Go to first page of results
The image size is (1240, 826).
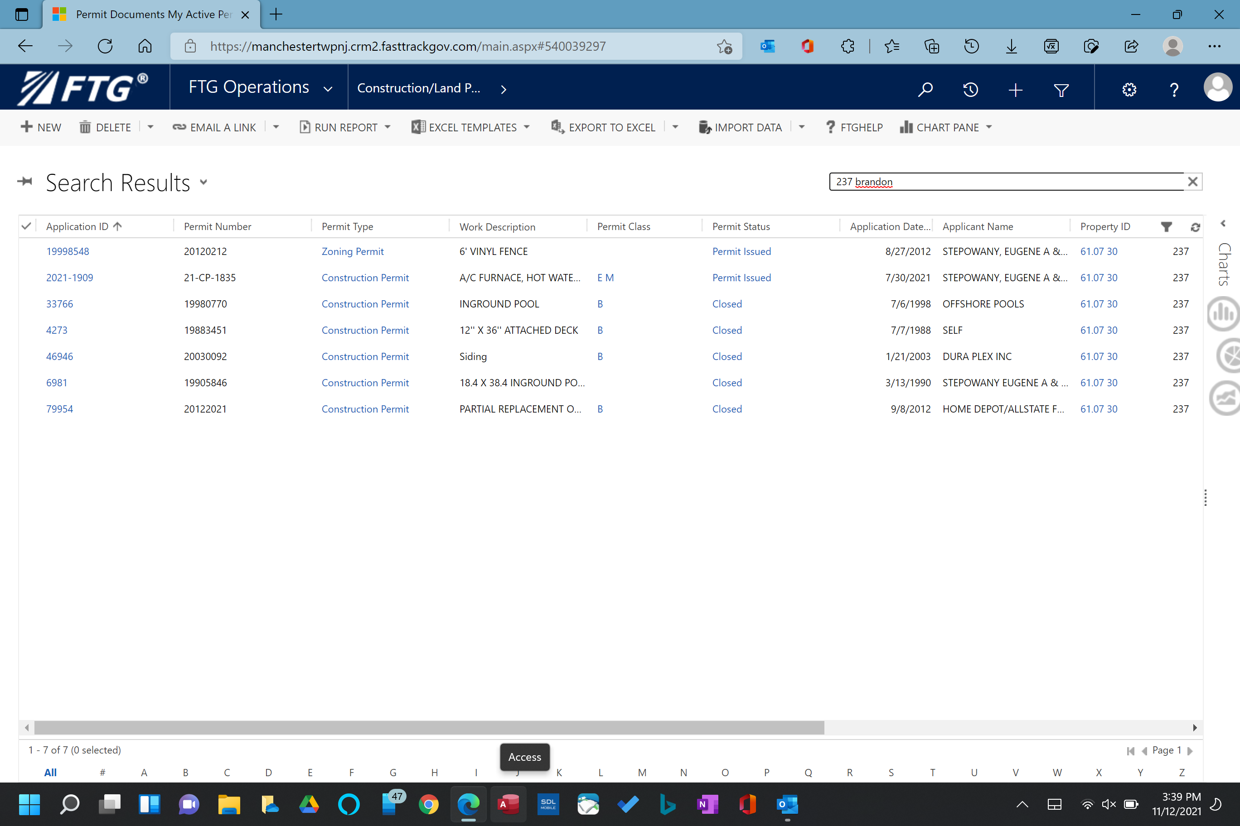coord(1130,751)
